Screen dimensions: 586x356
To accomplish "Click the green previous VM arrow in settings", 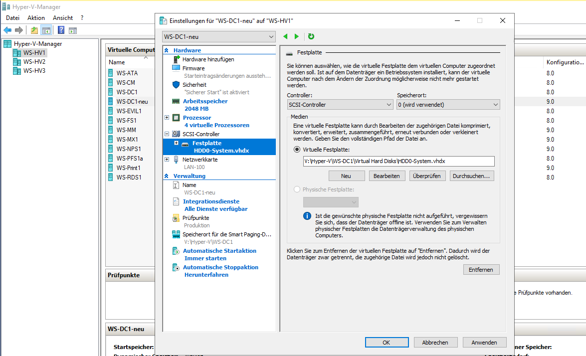I will [286, 36].
